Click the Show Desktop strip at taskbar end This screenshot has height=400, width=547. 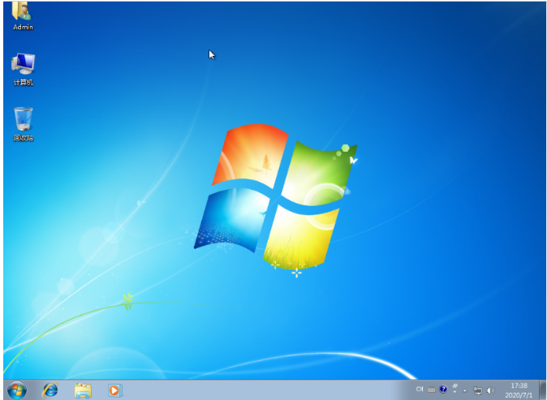[543, 390]
